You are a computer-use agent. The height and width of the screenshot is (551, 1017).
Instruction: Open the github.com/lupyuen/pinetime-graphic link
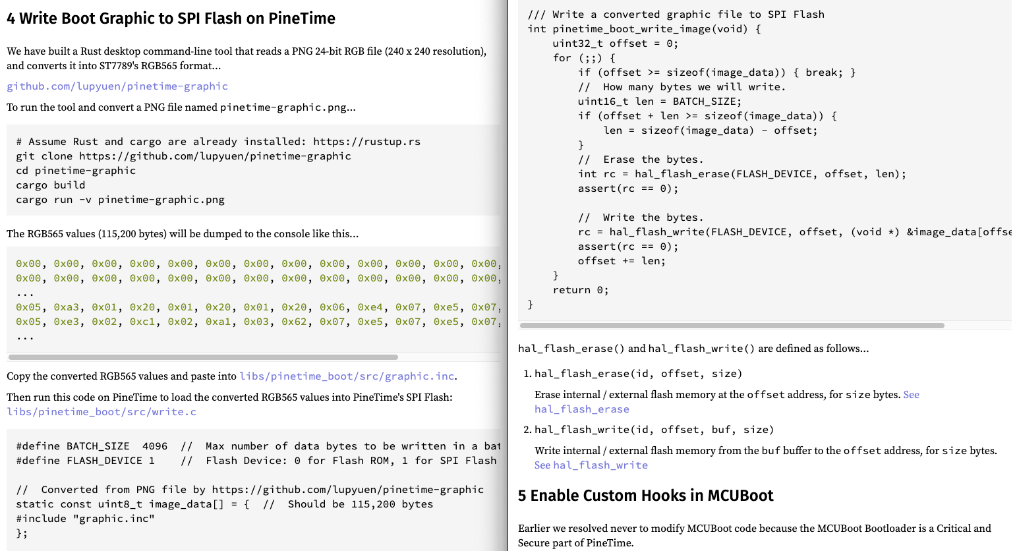(117, 86)
